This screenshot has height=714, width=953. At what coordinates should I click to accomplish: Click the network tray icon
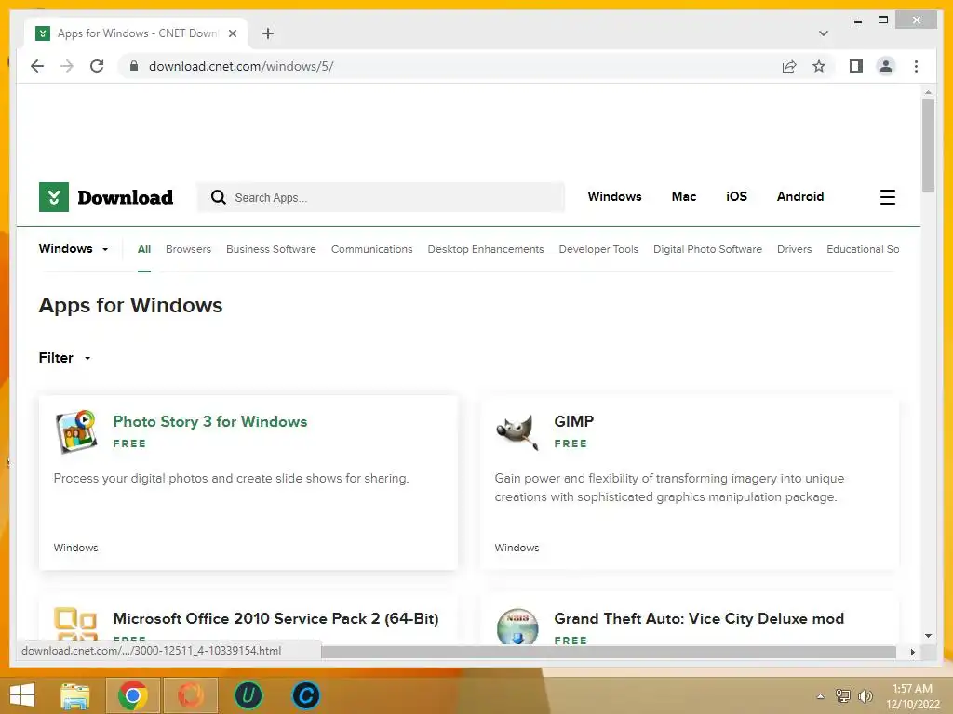[x=843, y=695]
